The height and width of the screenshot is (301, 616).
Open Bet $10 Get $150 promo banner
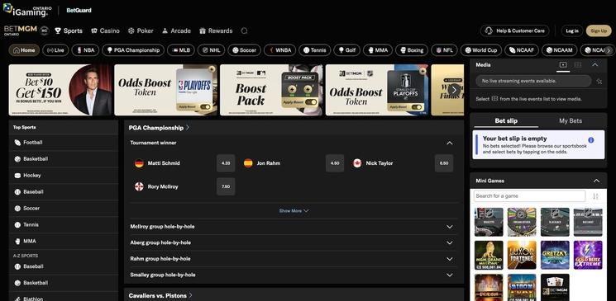(60, 90)
